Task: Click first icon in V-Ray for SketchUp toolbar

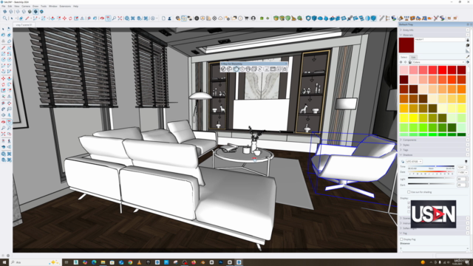Action: (x=223, y=69)
